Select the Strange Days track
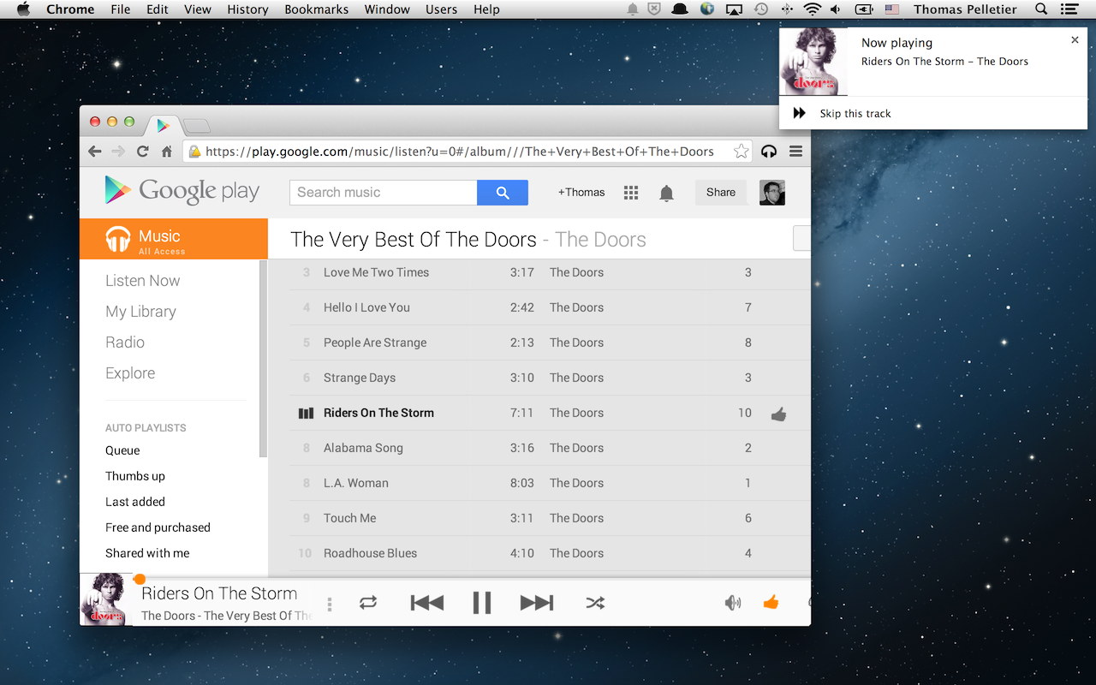 tap(360, 378)
